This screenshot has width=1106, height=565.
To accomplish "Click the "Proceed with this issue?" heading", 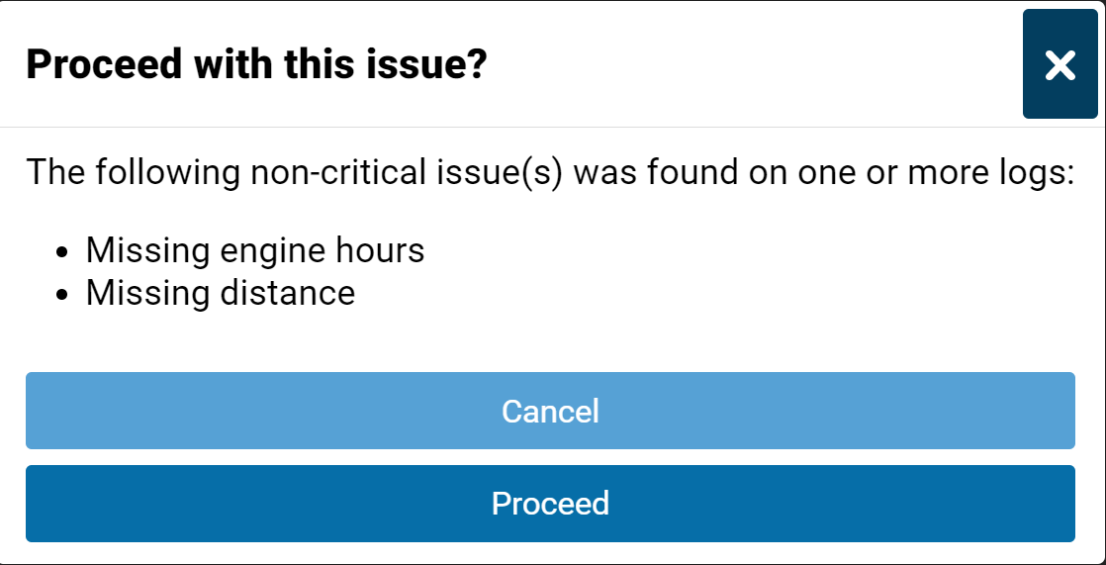I will 256,65.
